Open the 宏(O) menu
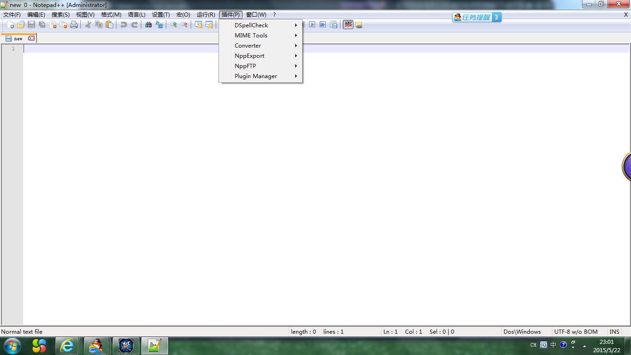The image size is (631, 355). tap(183, 15)
